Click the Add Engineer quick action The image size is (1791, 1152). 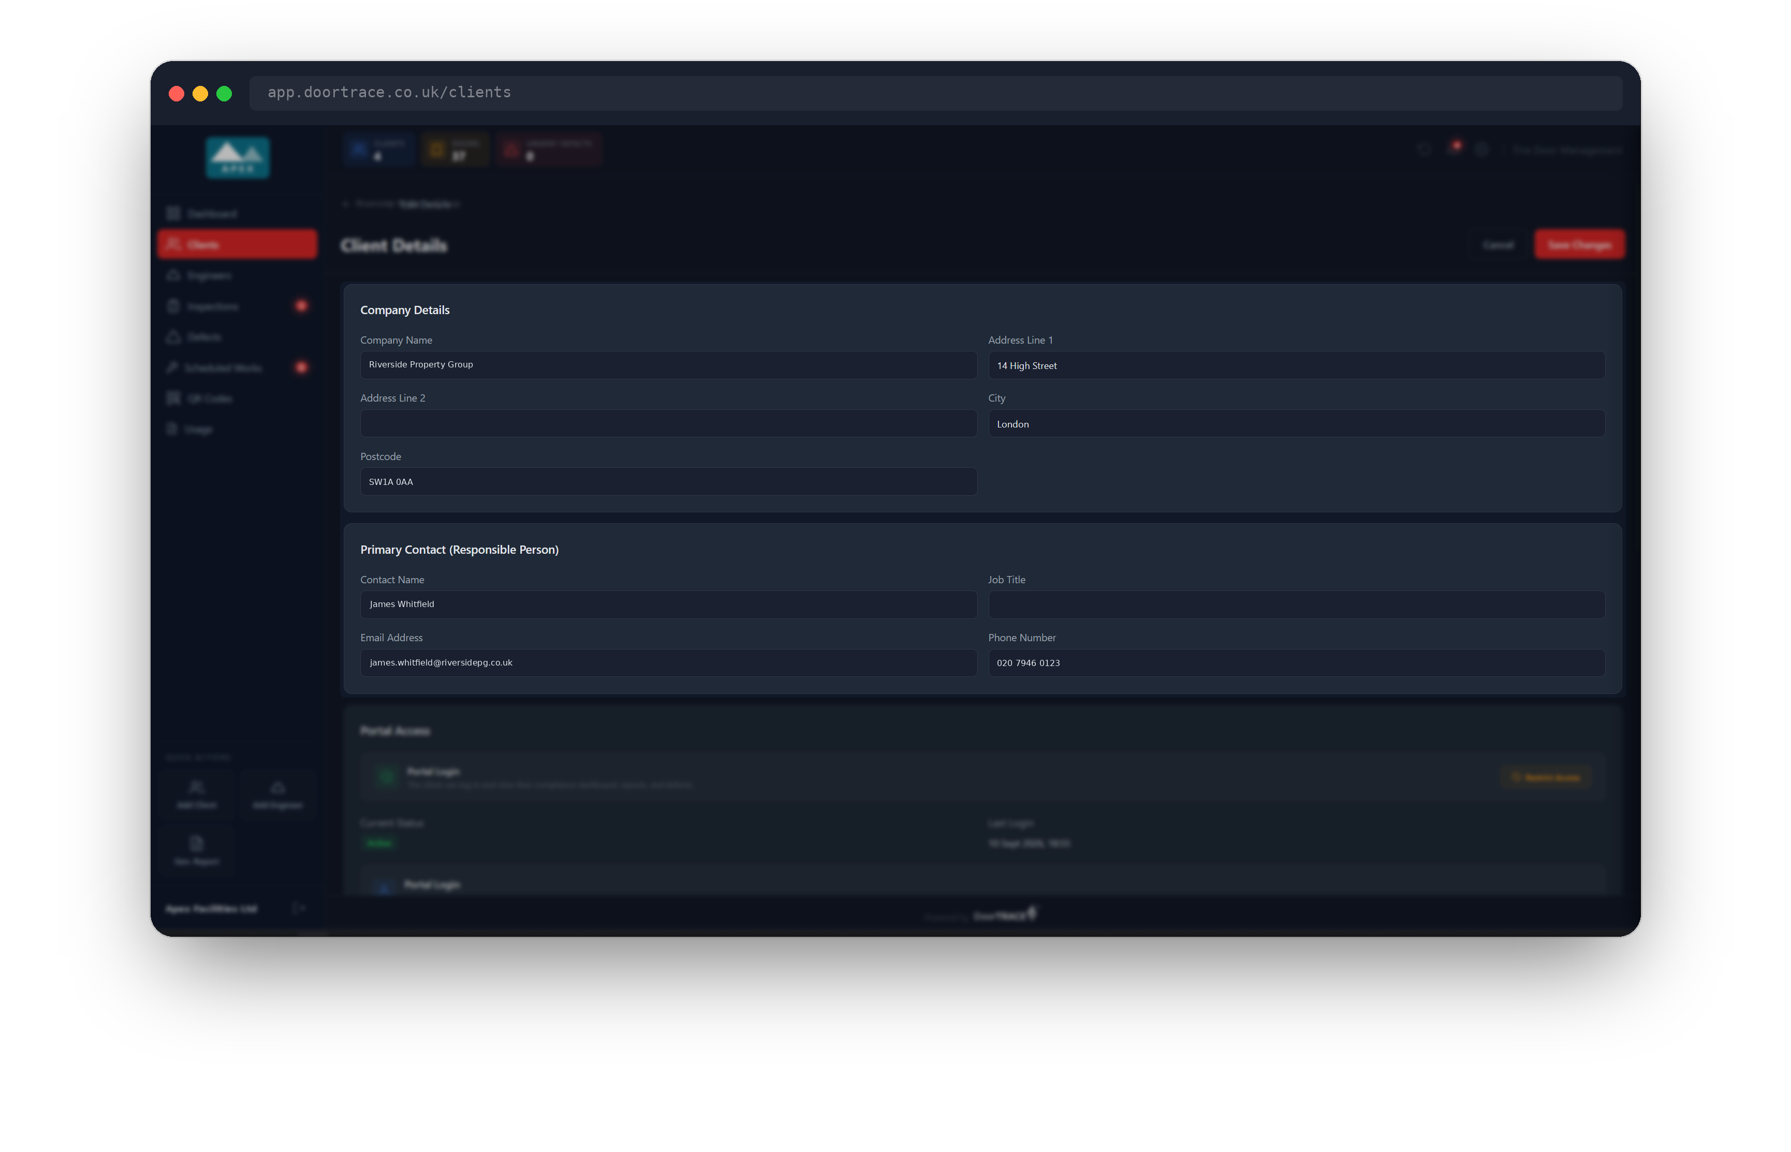[277, 794]
